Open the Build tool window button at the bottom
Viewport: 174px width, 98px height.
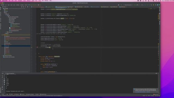coord(37,94)
